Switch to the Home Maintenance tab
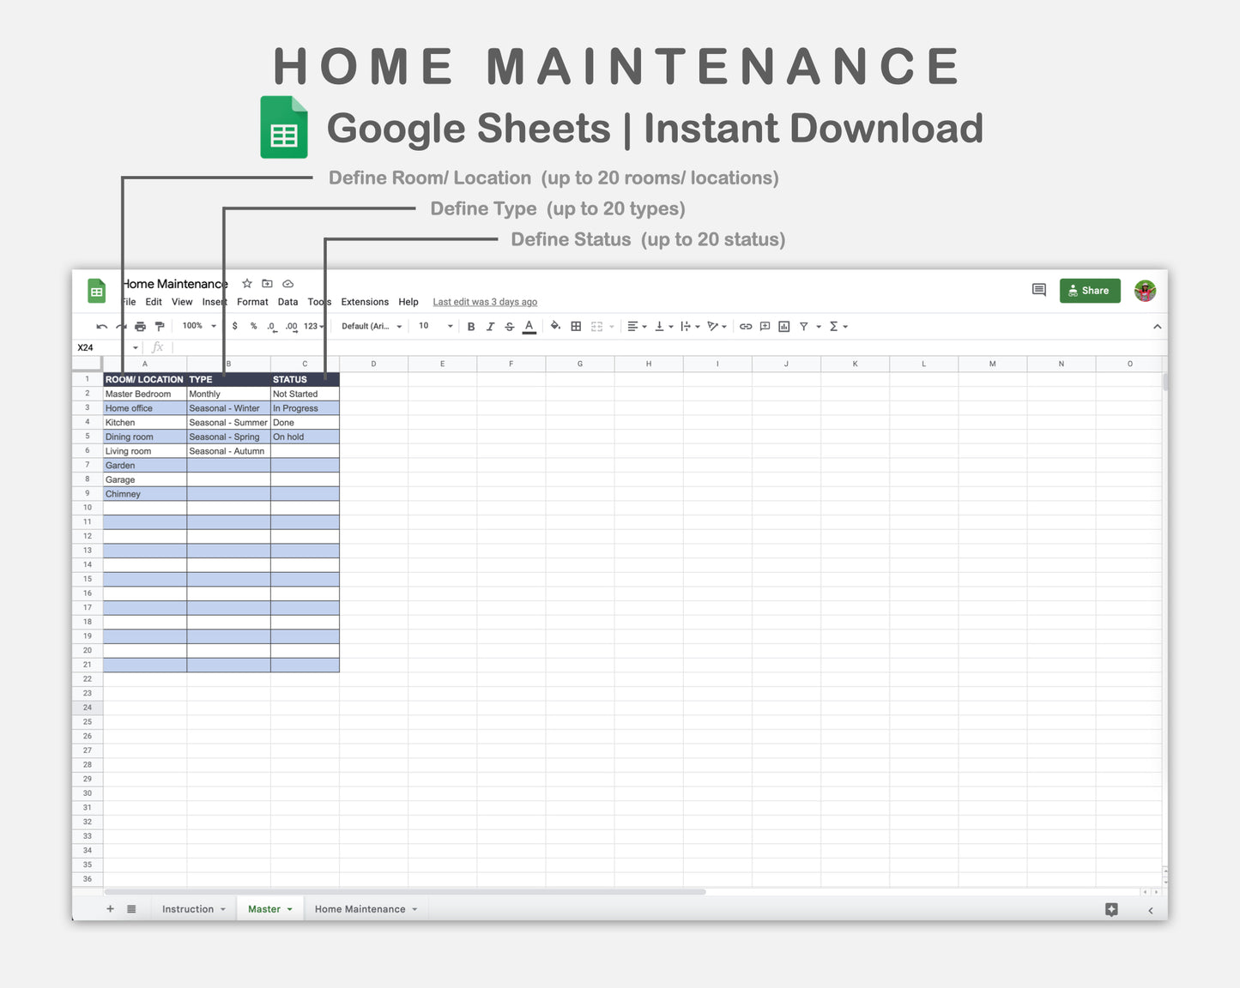 (360, 908)
